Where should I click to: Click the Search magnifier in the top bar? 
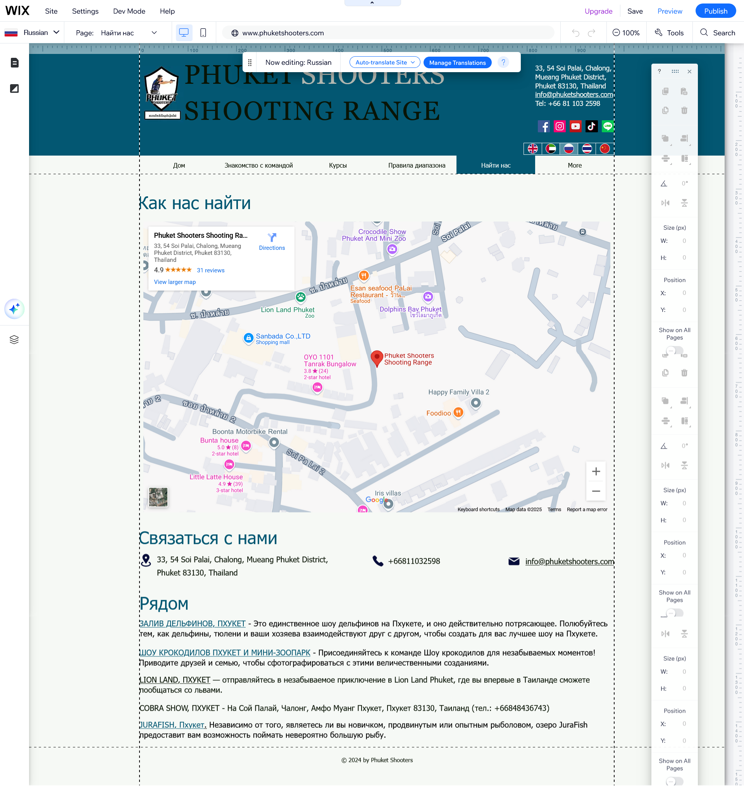[704, 33]
